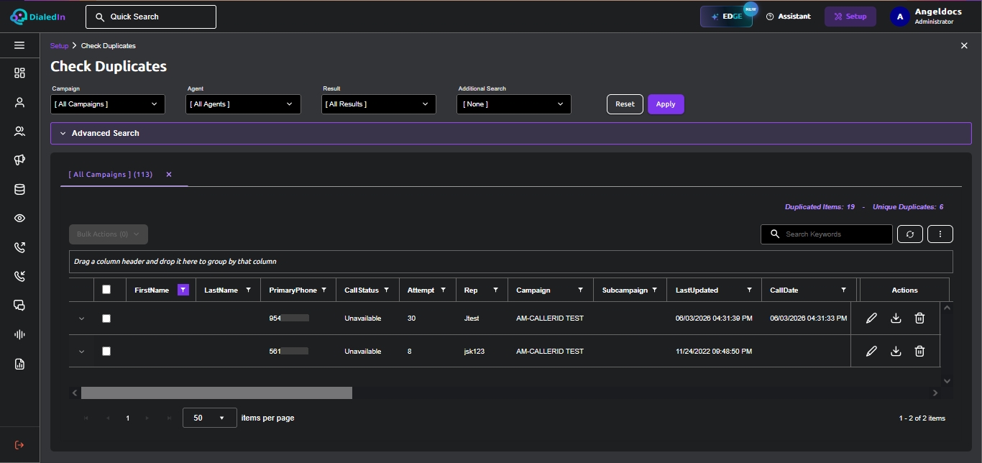Open the Setup menu in top bar
The width and height of the screenshot is (982, 463).
click(850, 17)
